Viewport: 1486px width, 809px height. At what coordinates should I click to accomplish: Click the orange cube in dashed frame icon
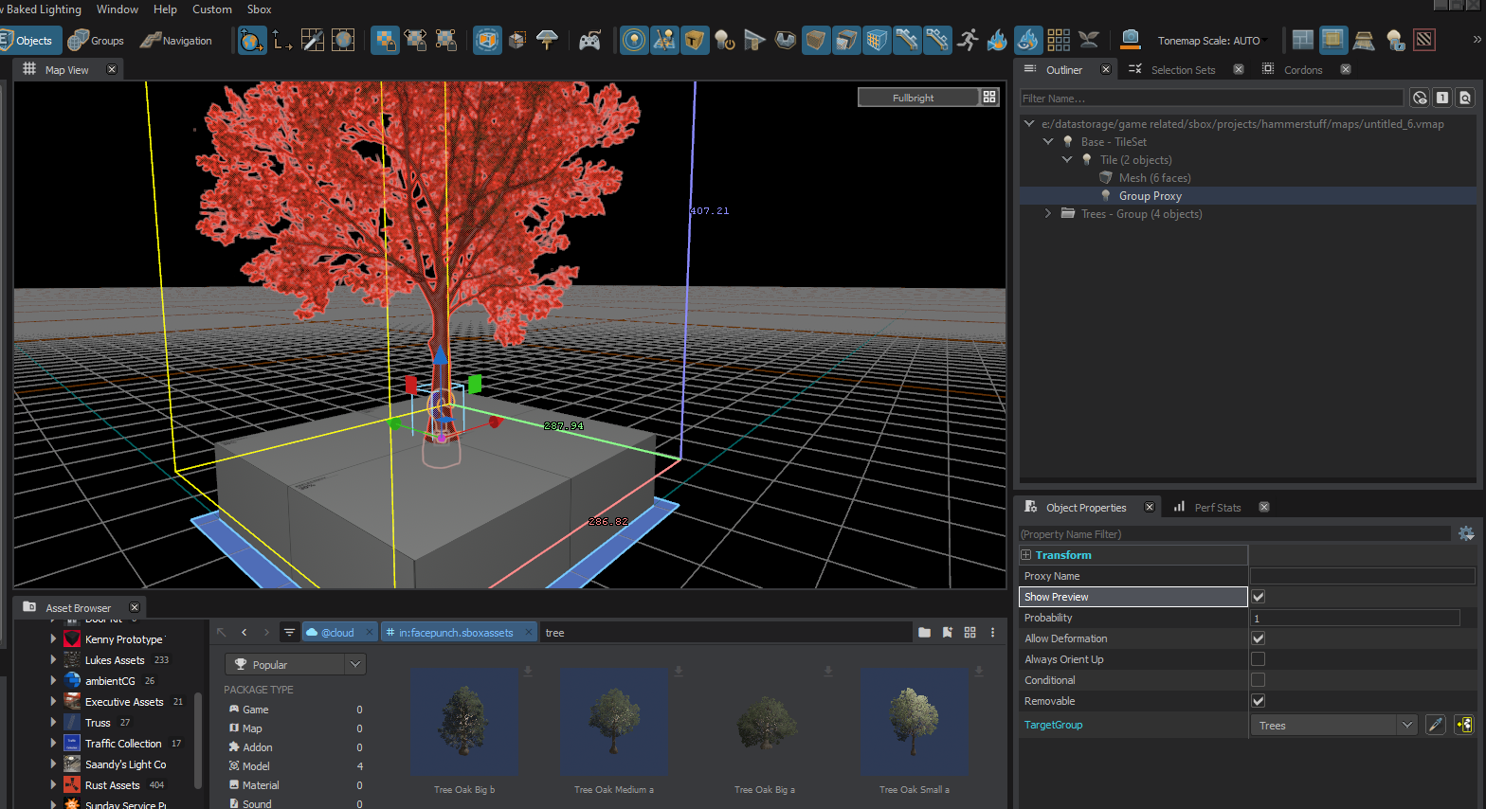tap(487, 40)
